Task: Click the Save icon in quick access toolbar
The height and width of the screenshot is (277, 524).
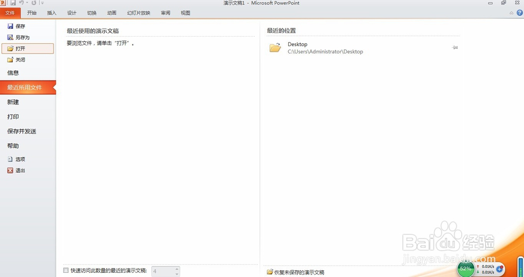Action: click(13, 3)
